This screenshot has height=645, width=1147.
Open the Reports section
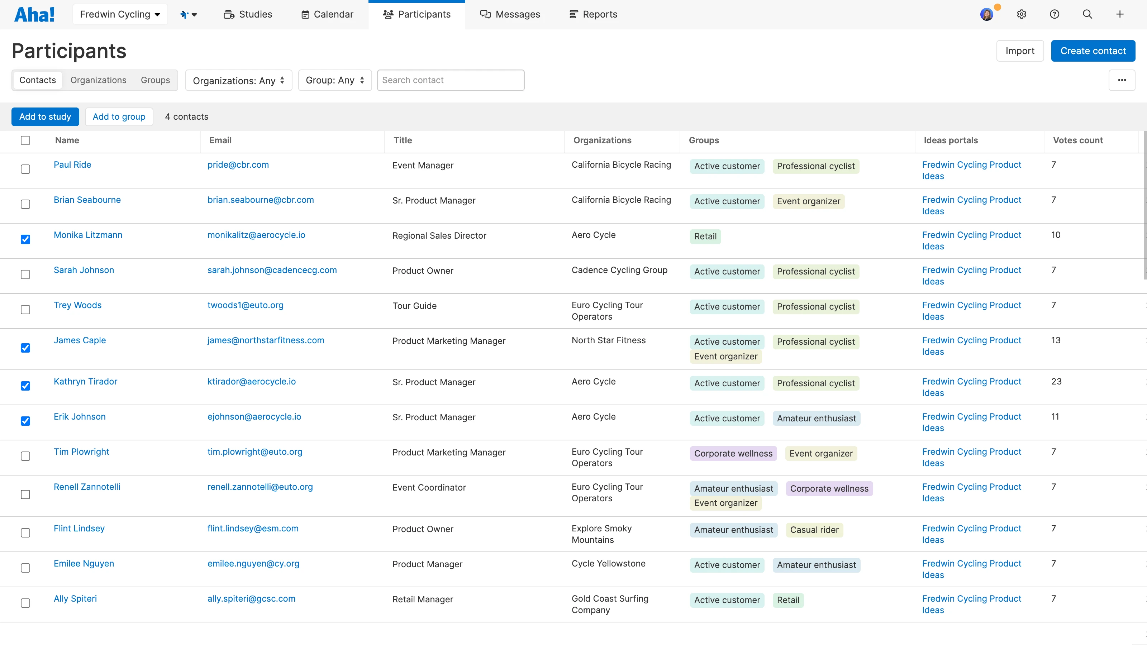click(x=593, y=14)
